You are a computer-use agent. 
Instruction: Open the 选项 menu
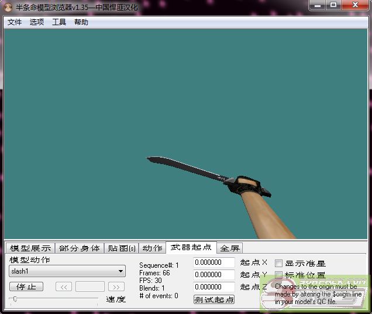point(37,22)
